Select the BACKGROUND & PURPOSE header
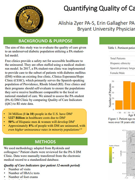Image resolution: width=135 pixels, height=180 pixels. pyautogui.click(x=46, y=40)
